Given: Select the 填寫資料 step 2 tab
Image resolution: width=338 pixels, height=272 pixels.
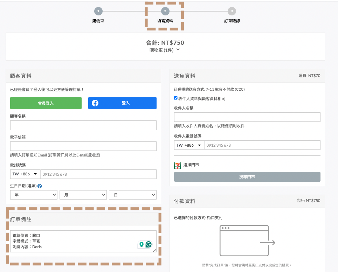Looking at the screenshot, I should pos(165,15).
